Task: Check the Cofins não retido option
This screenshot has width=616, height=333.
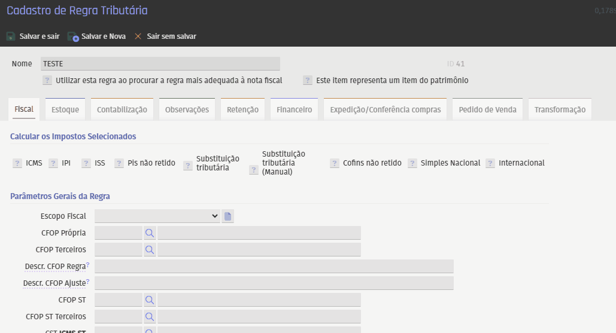Action: point(335,163)
